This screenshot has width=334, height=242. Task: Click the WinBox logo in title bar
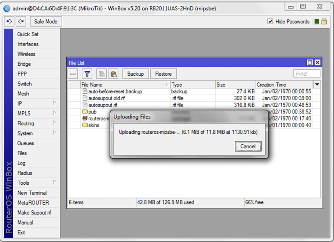pyautogui.click(x=7, y=8)
